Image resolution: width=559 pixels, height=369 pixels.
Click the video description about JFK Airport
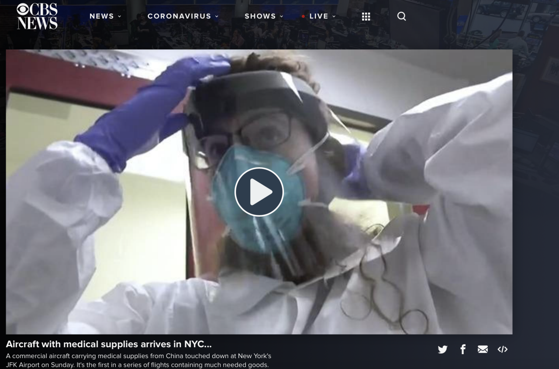point(139,360)
